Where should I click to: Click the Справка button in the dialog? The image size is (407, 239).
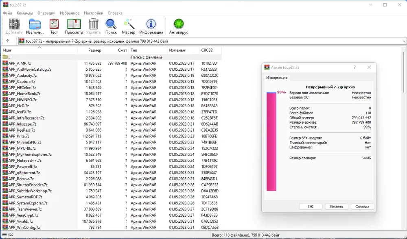[x=362, y=206]
